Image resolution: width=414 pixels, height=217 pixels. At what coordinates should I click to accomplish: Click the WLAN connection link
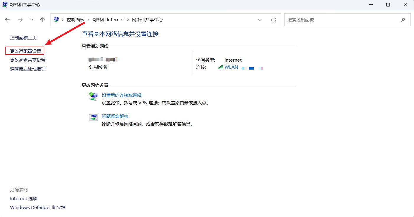pos(231,67)
